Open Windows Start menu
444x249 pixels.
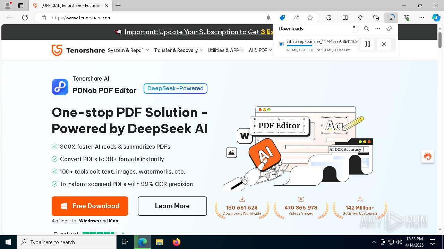(x=8, y=242)
